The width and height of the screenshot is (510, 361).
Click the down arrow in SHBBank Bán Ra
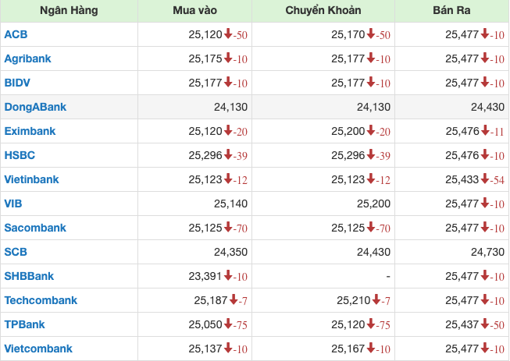point(486,276)
